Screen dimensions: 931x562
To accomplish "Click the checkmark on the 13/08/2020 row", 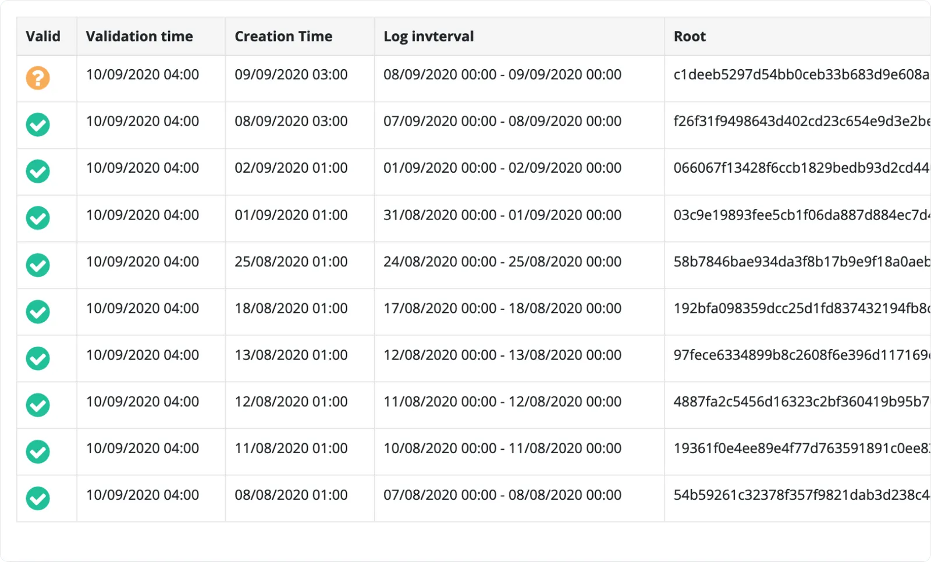I will pyautogui.click(x=37, y=358).
